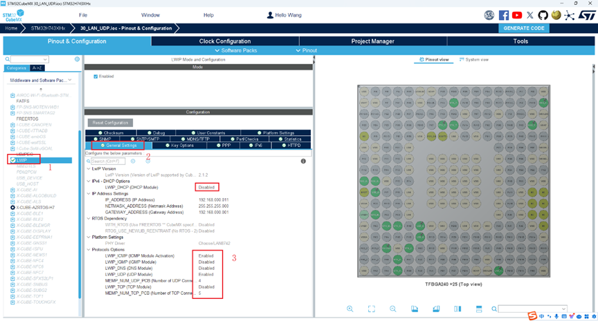Screen dimensions: 598x321
Task: Expand the Software Packs menu
Action: pos(236,50)
